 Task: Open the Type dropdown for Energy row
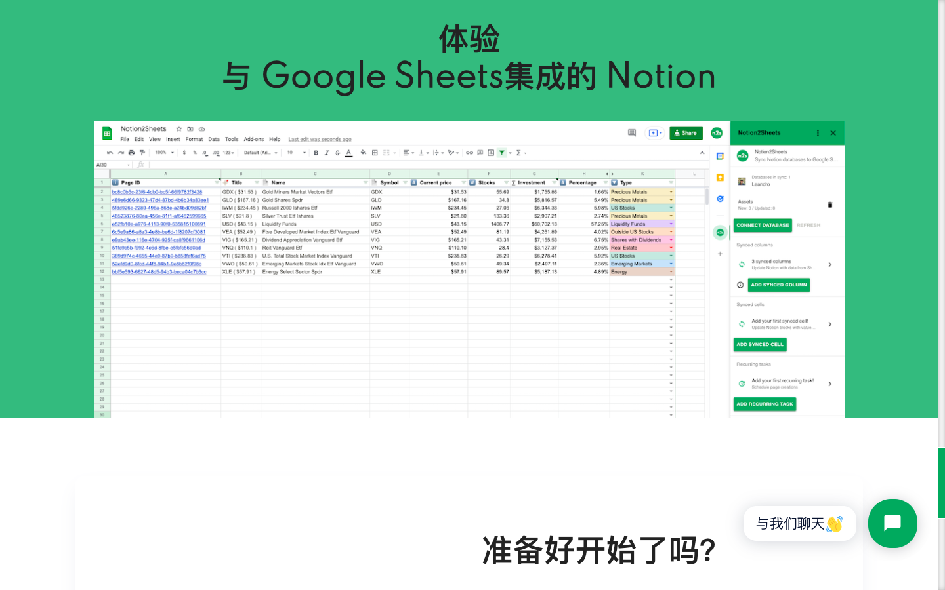671,271
